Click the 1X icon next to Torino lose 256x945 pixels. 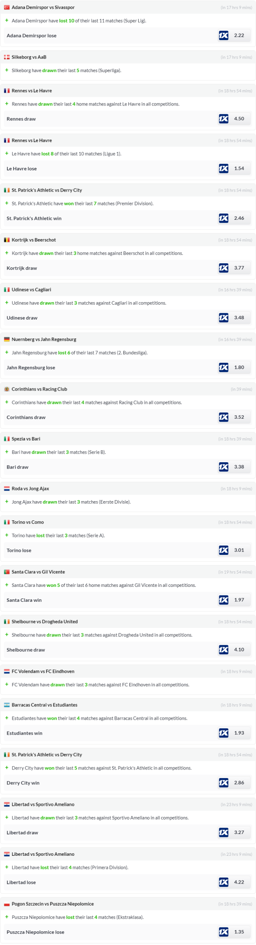click(224, 550)
